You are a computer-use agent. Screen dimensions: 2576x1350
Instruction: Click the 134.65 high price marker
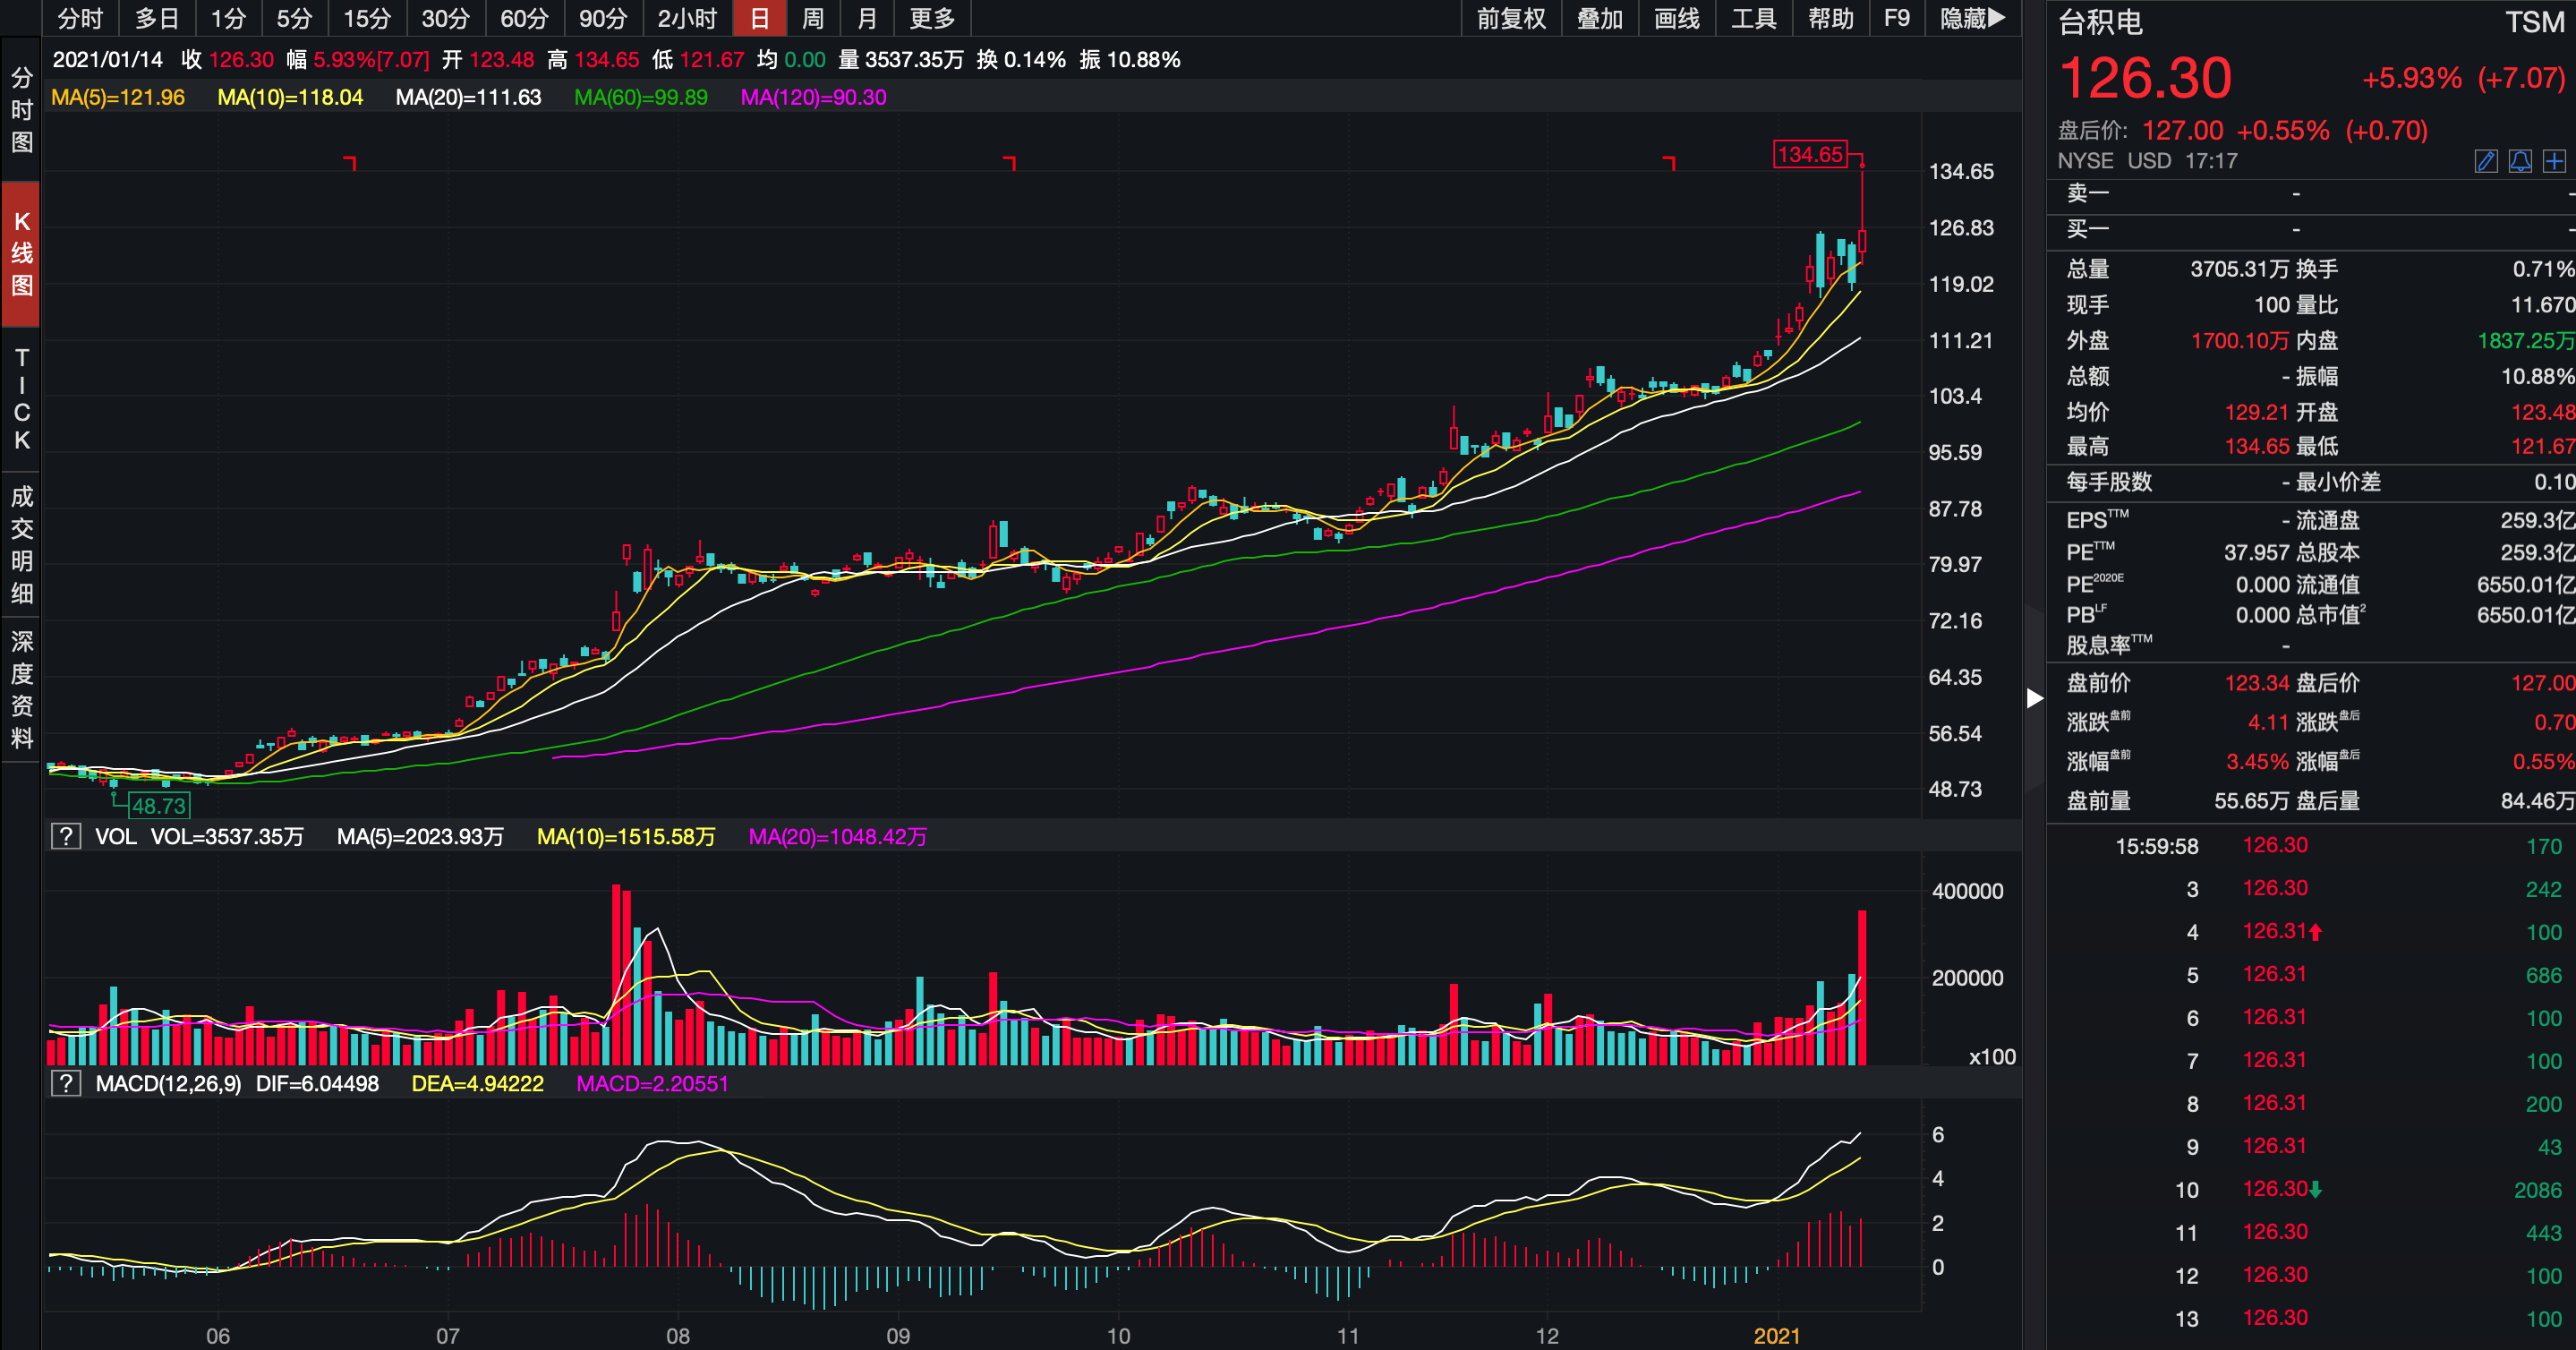tap(1810, 154)
